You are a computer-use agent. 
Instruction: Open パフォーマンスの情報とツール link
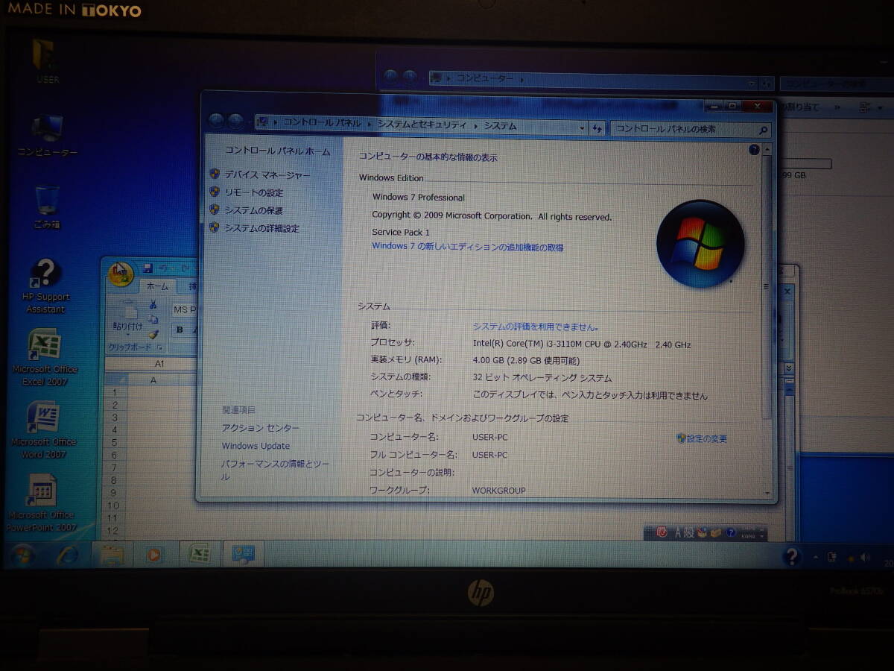(275, 470)
